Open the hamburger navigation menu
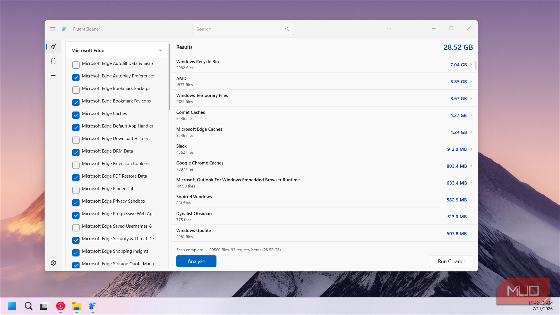Viewport: 560px width, 315px height. click(53, 29)
